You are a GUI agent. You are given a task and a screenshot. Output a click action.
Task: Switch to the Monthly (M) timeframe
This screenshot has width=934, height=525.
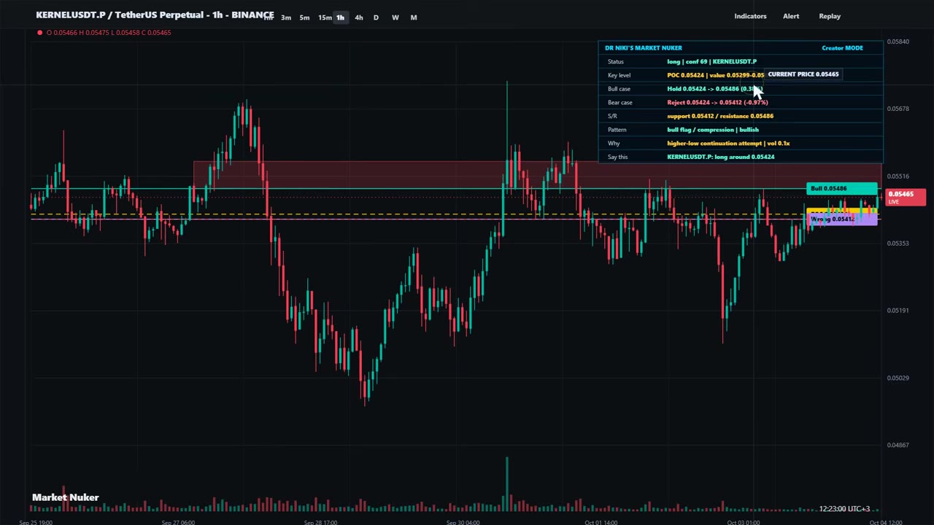(414, 17)
